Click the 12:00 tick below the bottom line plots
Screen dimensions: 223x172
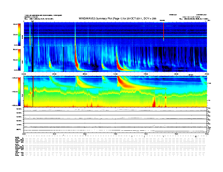tap(115, 134)
